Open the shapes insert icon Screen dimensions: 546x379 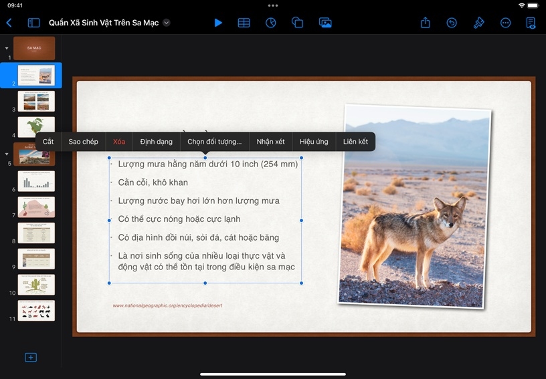pyautogui.click(x=298, y=23)
